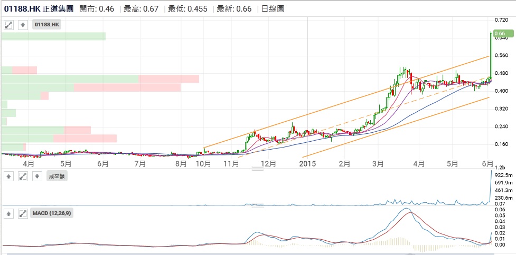Move the 成交額 panel up
The width and height of the screenshot is (516, 255).
(x=8, y=176)
